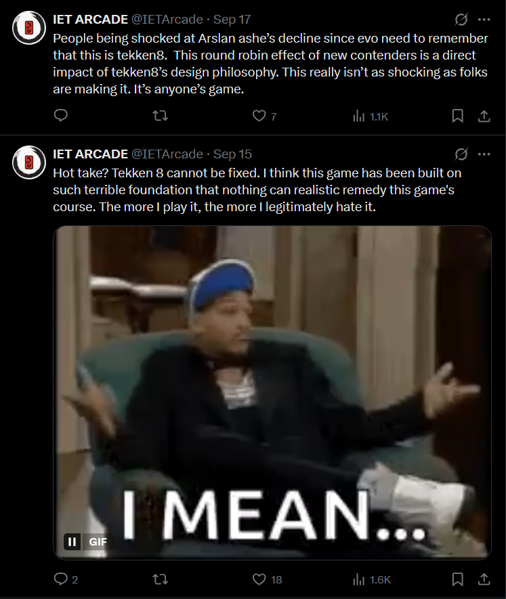Bookmark the Sep 17 tweet

[x=457, y=116]
